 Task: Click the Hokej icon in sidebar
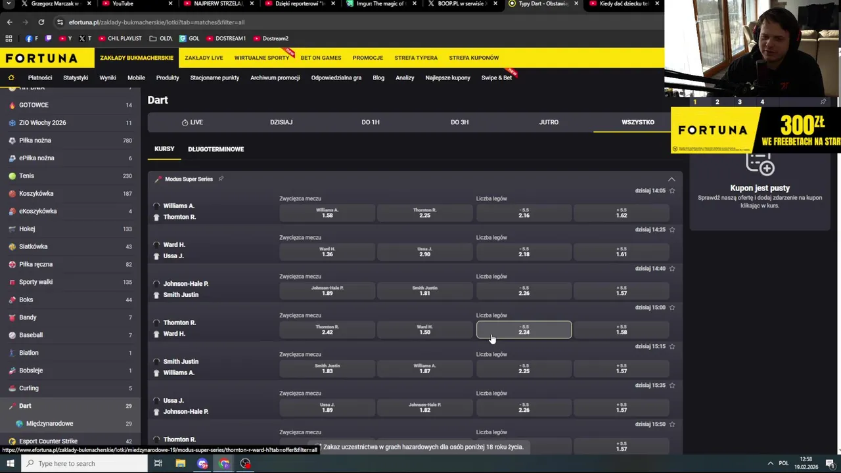[x=12, y=229]
